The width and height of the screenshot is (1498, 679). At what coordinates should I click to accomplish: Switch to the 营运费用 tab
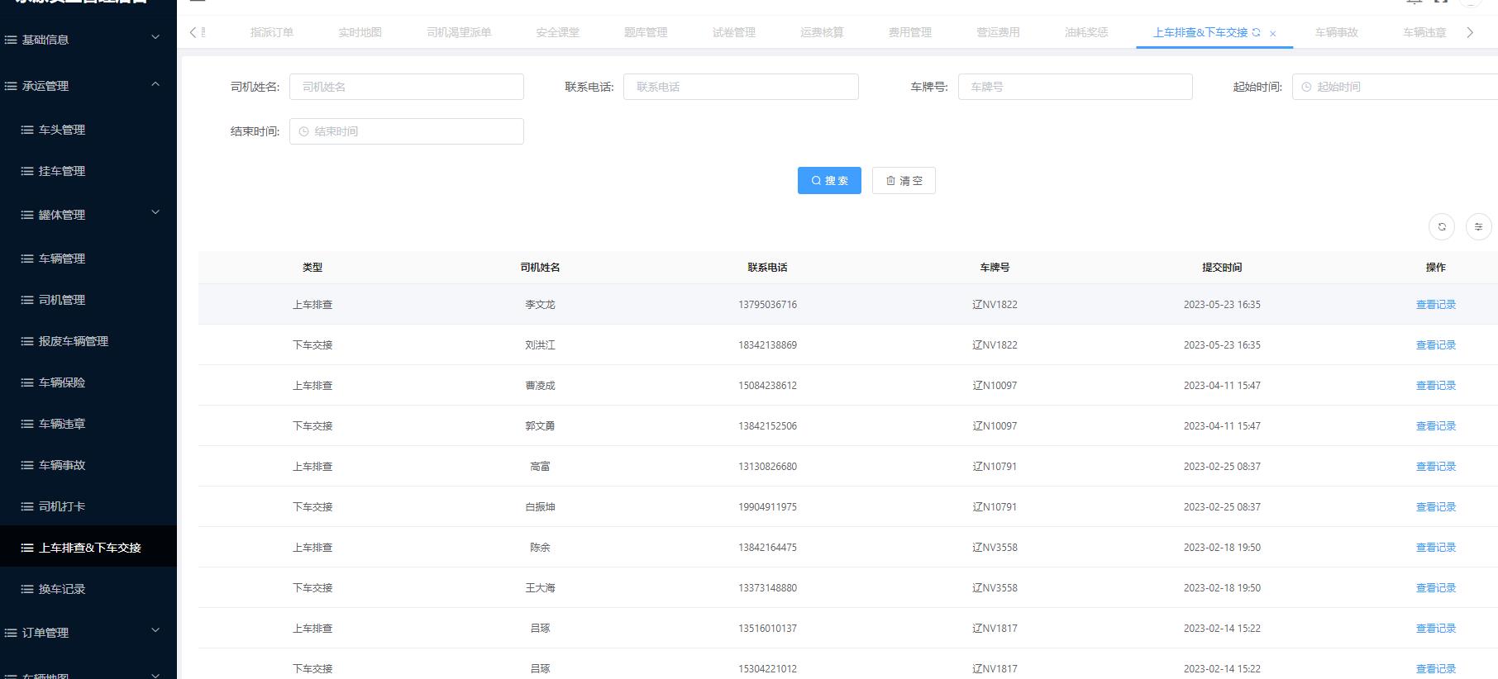(x=998, y=32)
